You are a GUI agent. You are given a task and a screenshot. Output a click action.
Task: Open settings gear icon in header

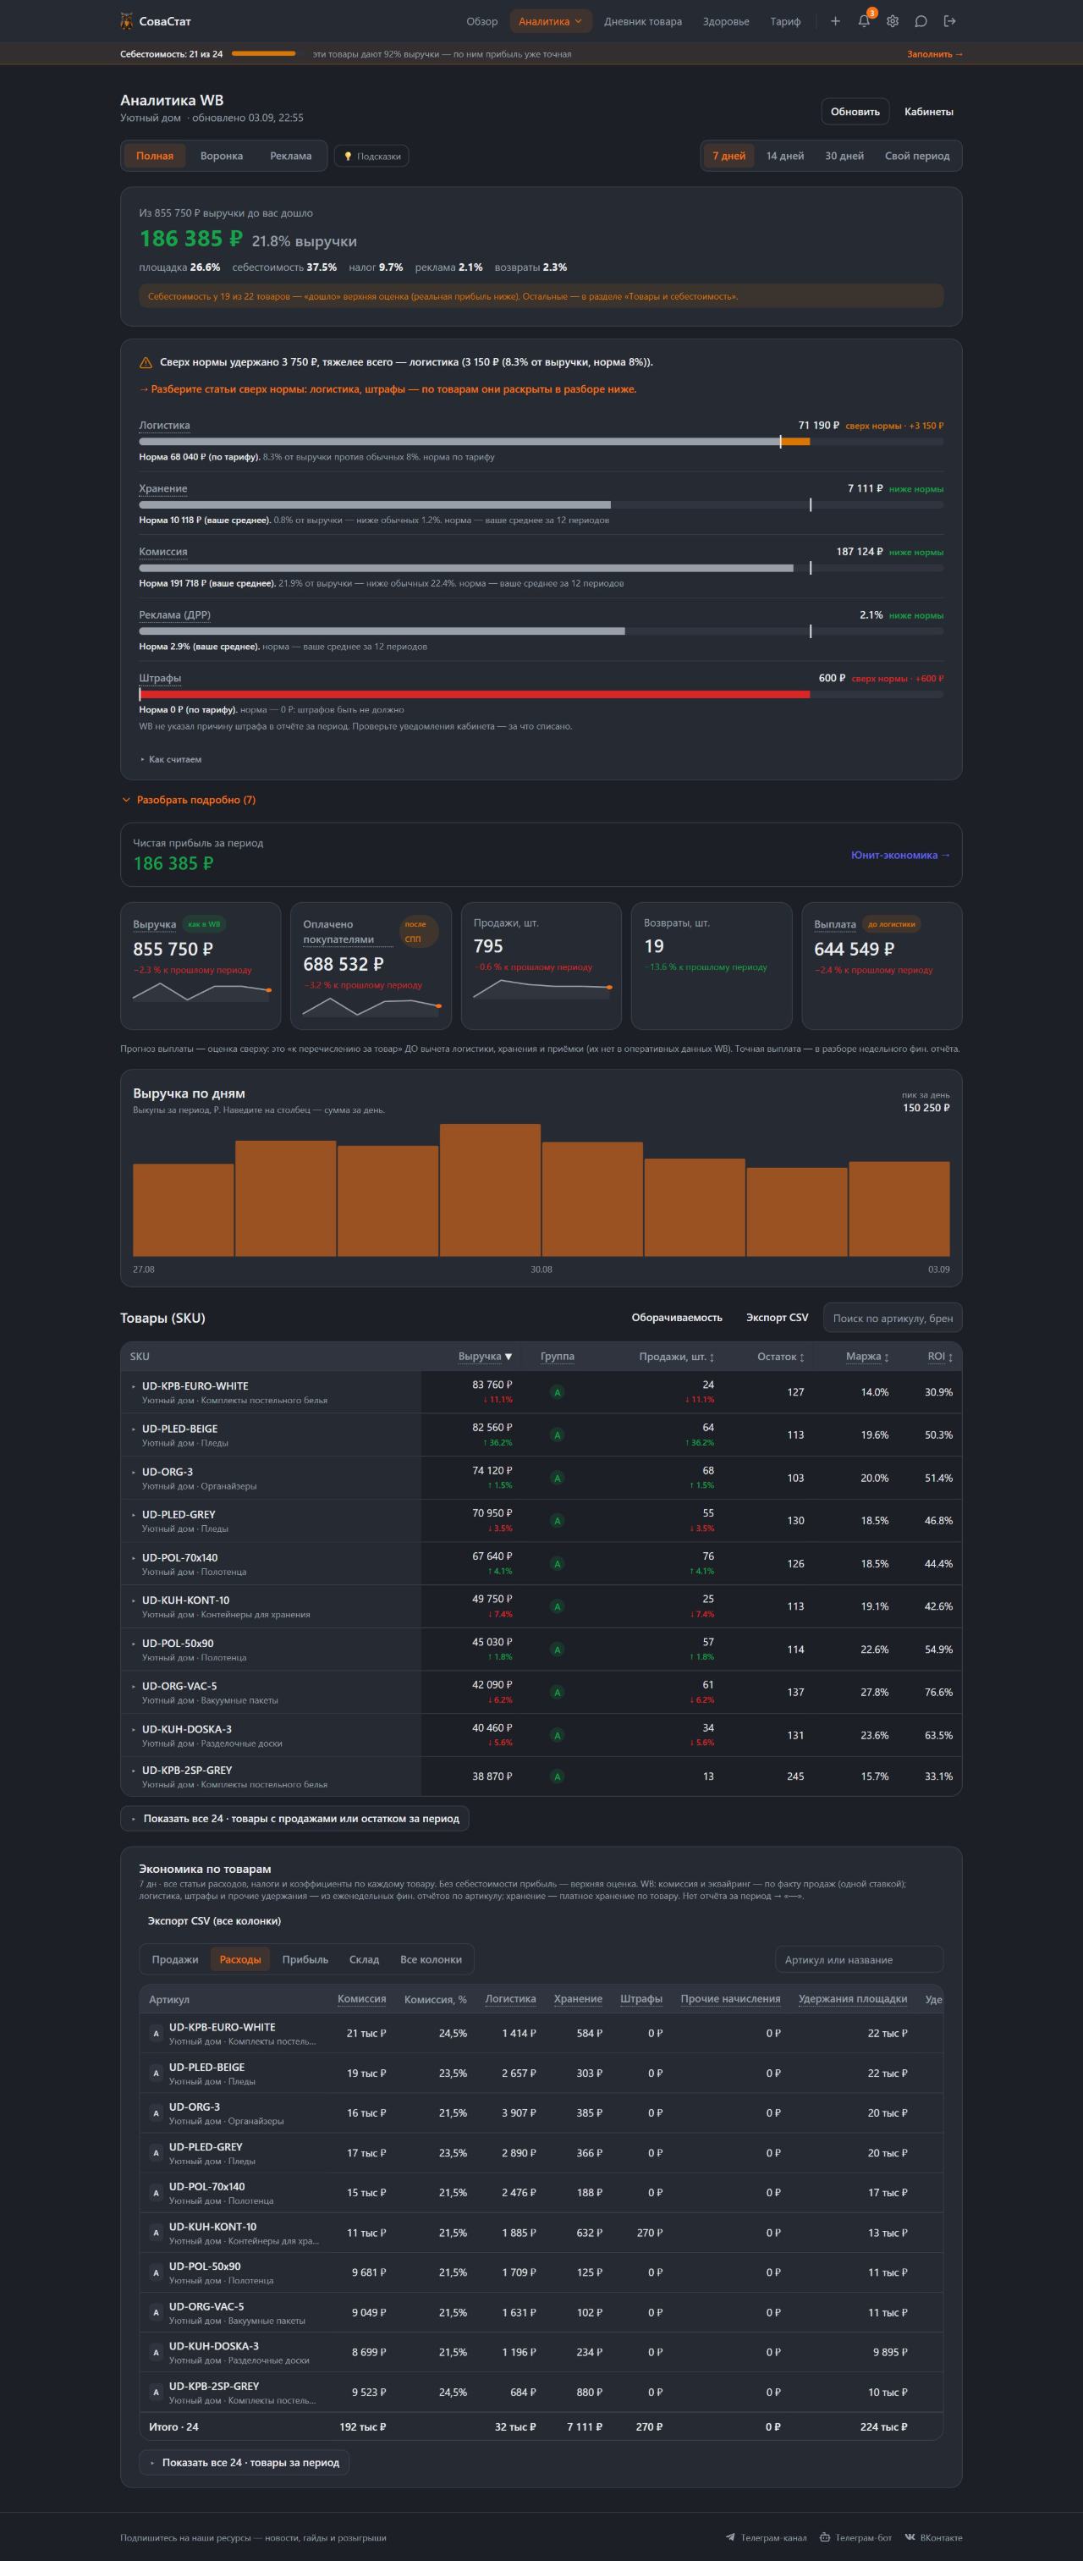click(x=893, y=21)
